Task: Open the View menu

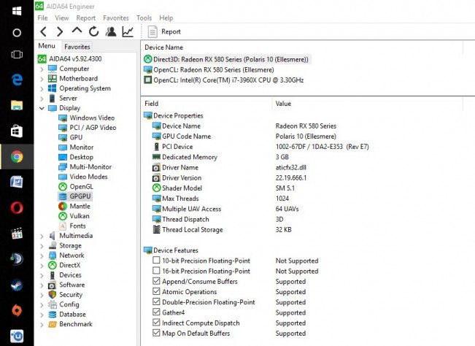Action: pyautogui.click(x=62, y=18)
